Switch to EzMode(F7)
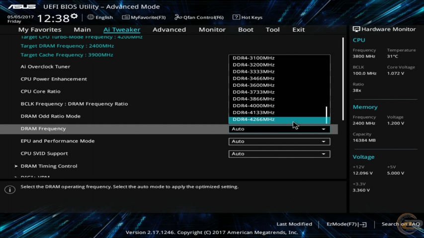This screenshot has height=238, width=424. pos(342,224)
